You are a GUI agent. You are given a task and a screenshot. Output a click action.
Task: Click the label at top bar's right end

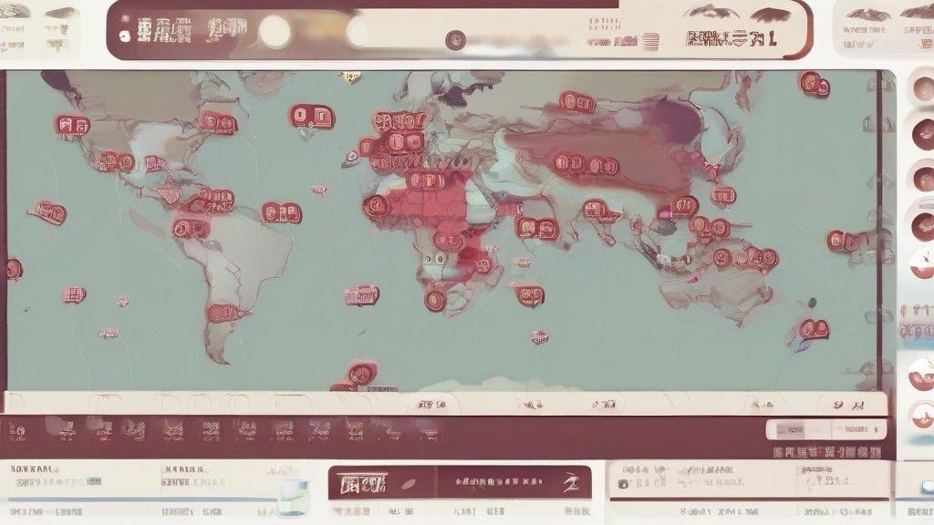[732, 39]
